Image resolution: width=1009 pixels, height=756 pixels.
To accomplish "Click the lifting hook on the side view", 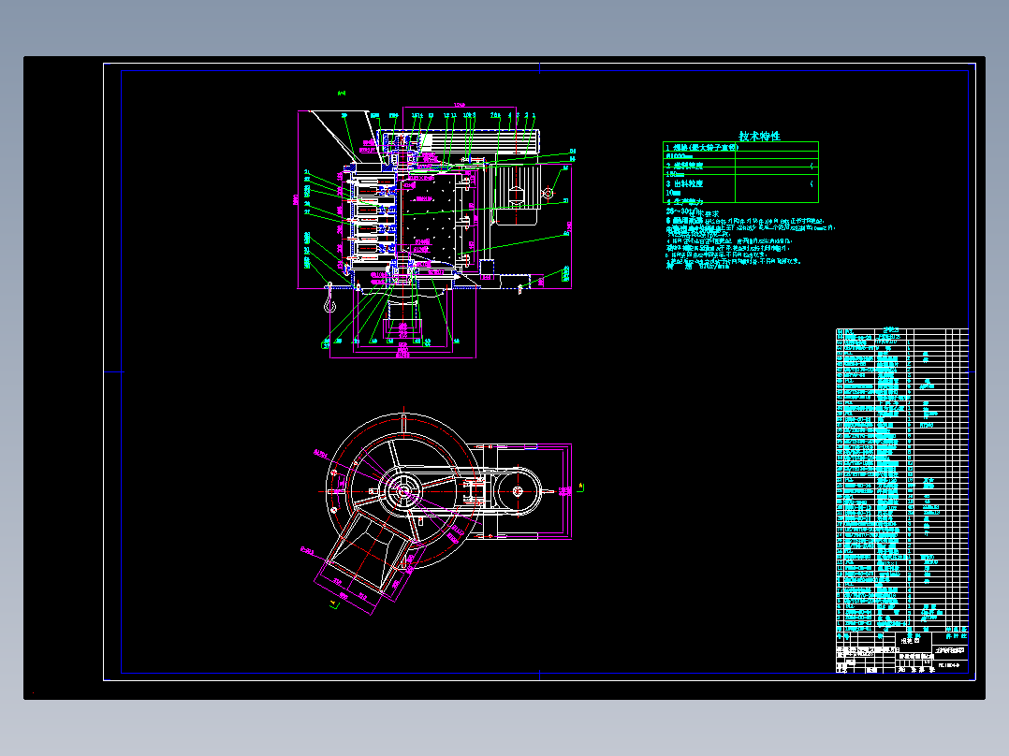I will tap(329, 298).
